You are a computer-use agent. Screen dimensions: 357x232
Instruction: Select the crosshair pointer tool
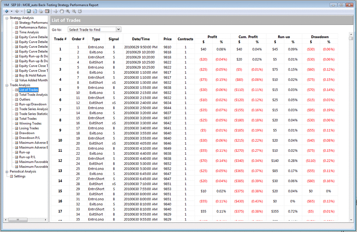pyautogui.click(x=56, y=11)
